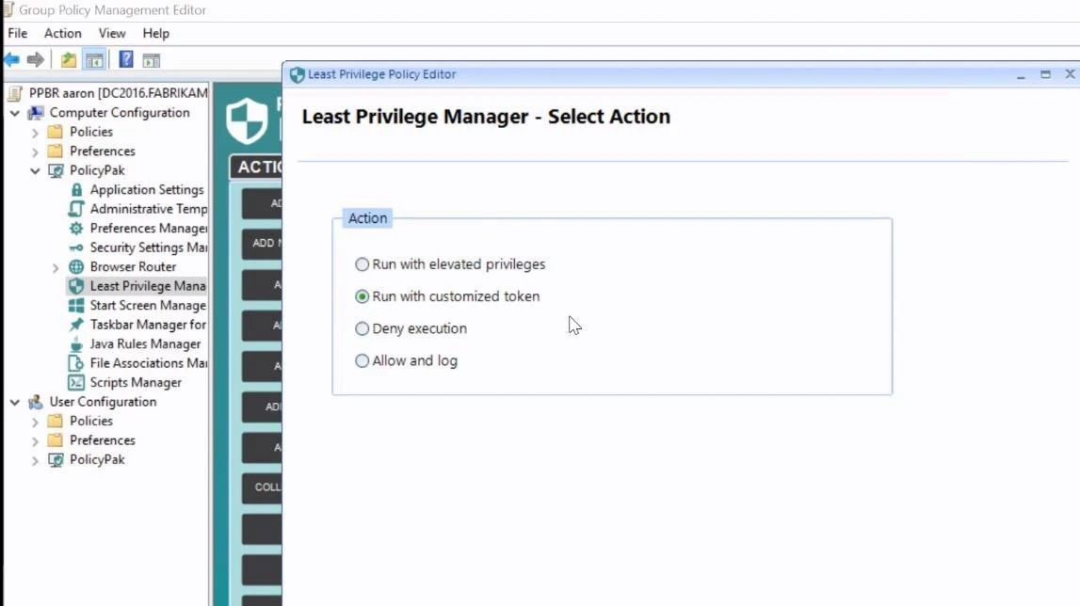Click the blue Back arrow in toolbar
Viewport: 1080px width, 606px height.
click(11, 60)
